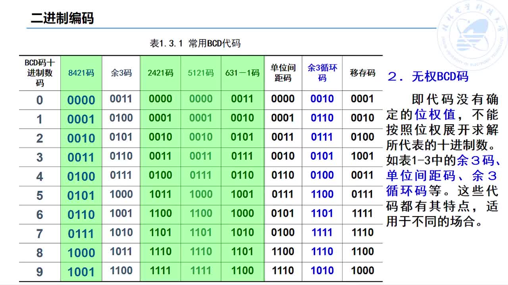Select 5121码 cell 1110 in row 8
508x285 pixels.
click(201, 251)
